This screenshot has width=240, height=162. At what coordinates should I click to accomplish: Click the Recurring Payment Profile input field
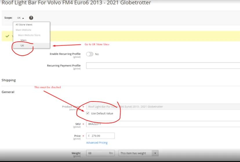pos(163,65)
